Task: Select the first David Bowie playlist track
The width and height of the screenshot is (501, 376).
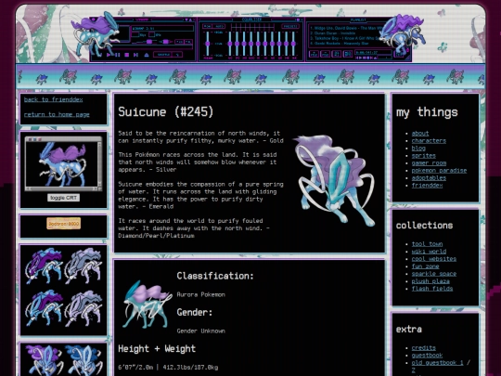Action: pos(346,28)
